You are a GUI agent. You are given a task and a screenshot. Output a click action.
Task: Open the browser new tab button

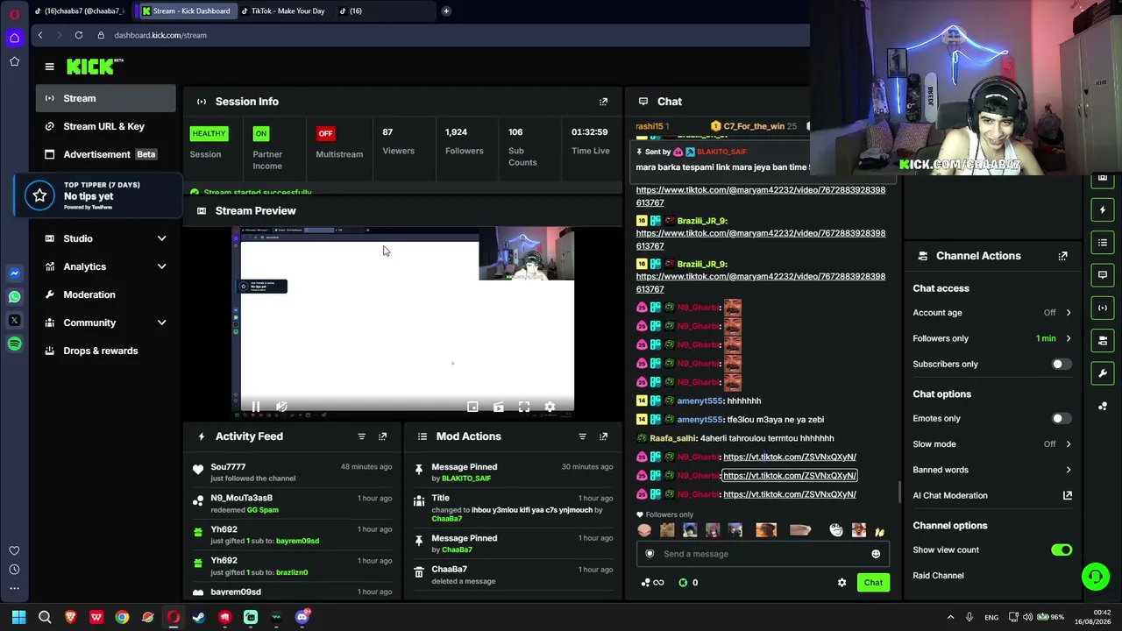[446, 11]
